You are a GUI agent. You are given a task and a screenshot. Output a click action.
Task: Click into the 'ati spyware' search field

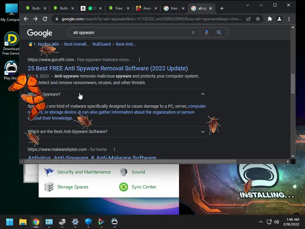[x=130, y=33]
